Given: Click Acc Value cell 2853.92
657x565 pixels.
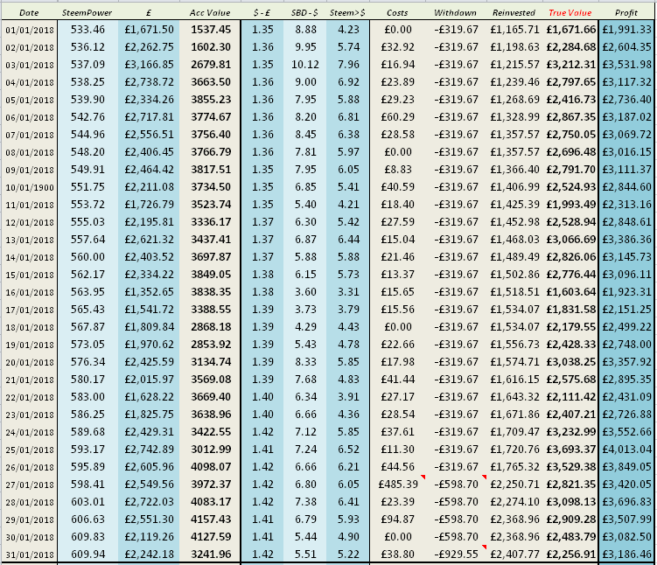Looking at the screenshot, I should click(x=211, y=345).
